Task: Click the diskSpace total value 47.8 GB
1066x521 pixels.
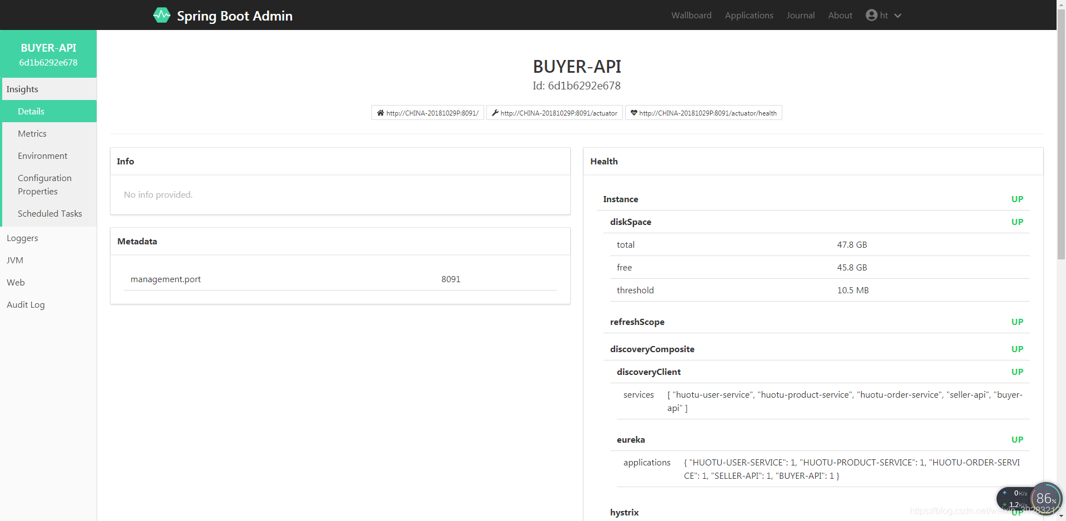Action: (x=852, y=244)
